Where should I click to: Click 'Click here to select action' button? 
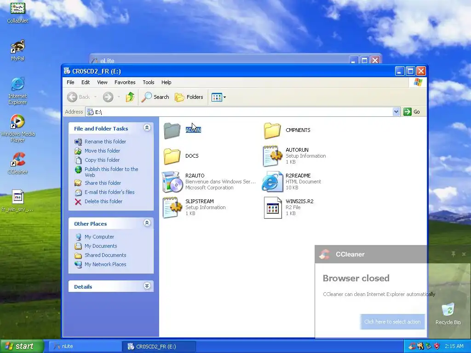[x=392, y=322]
